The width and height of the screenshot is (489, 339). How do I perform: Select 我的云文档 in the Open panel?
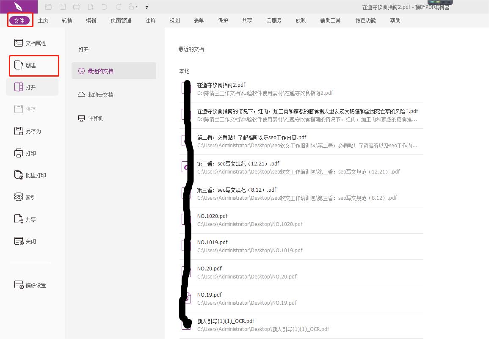[102, 94]
